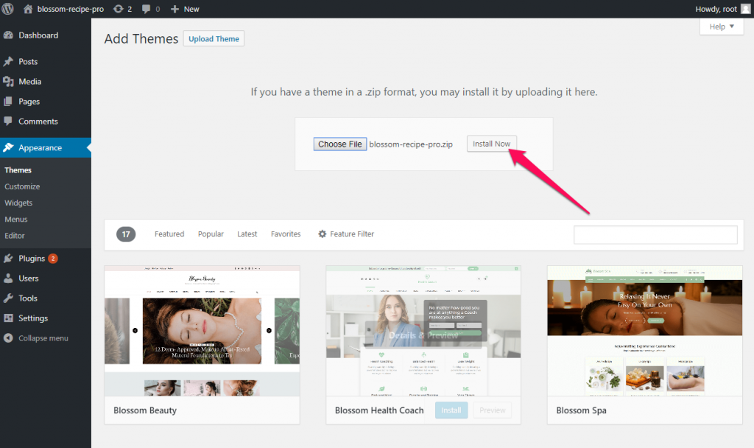Click the Settings icon in sidebar
Viewport: 754px width, 448px height.
(8, 318)
